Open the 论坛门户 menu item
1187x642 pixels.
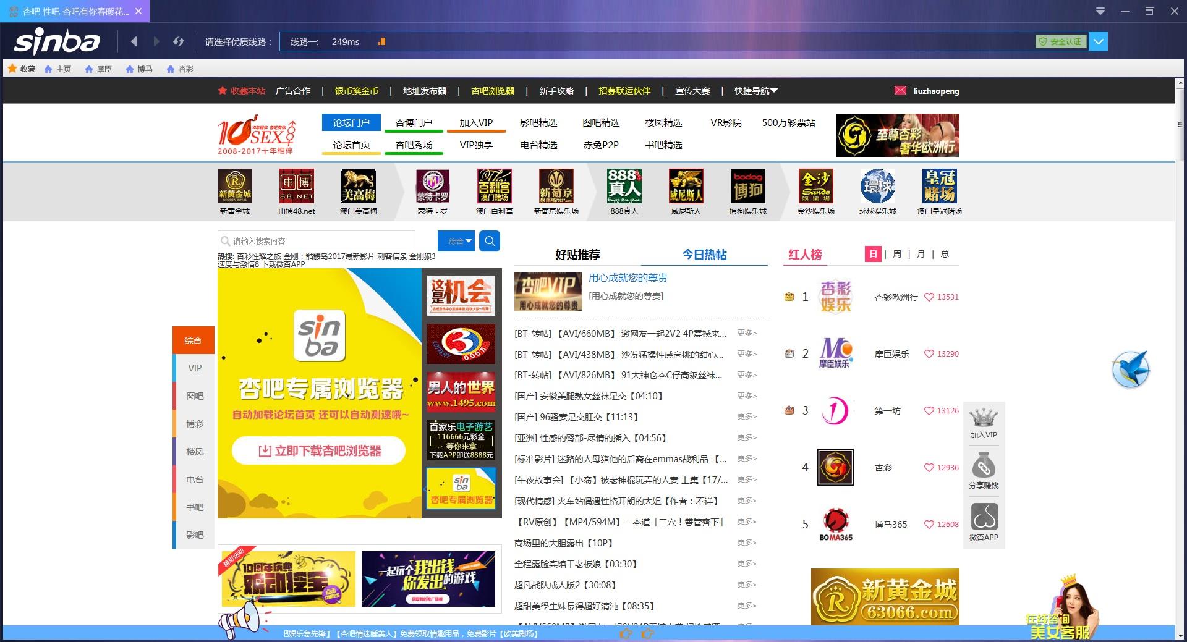[351, 122]
